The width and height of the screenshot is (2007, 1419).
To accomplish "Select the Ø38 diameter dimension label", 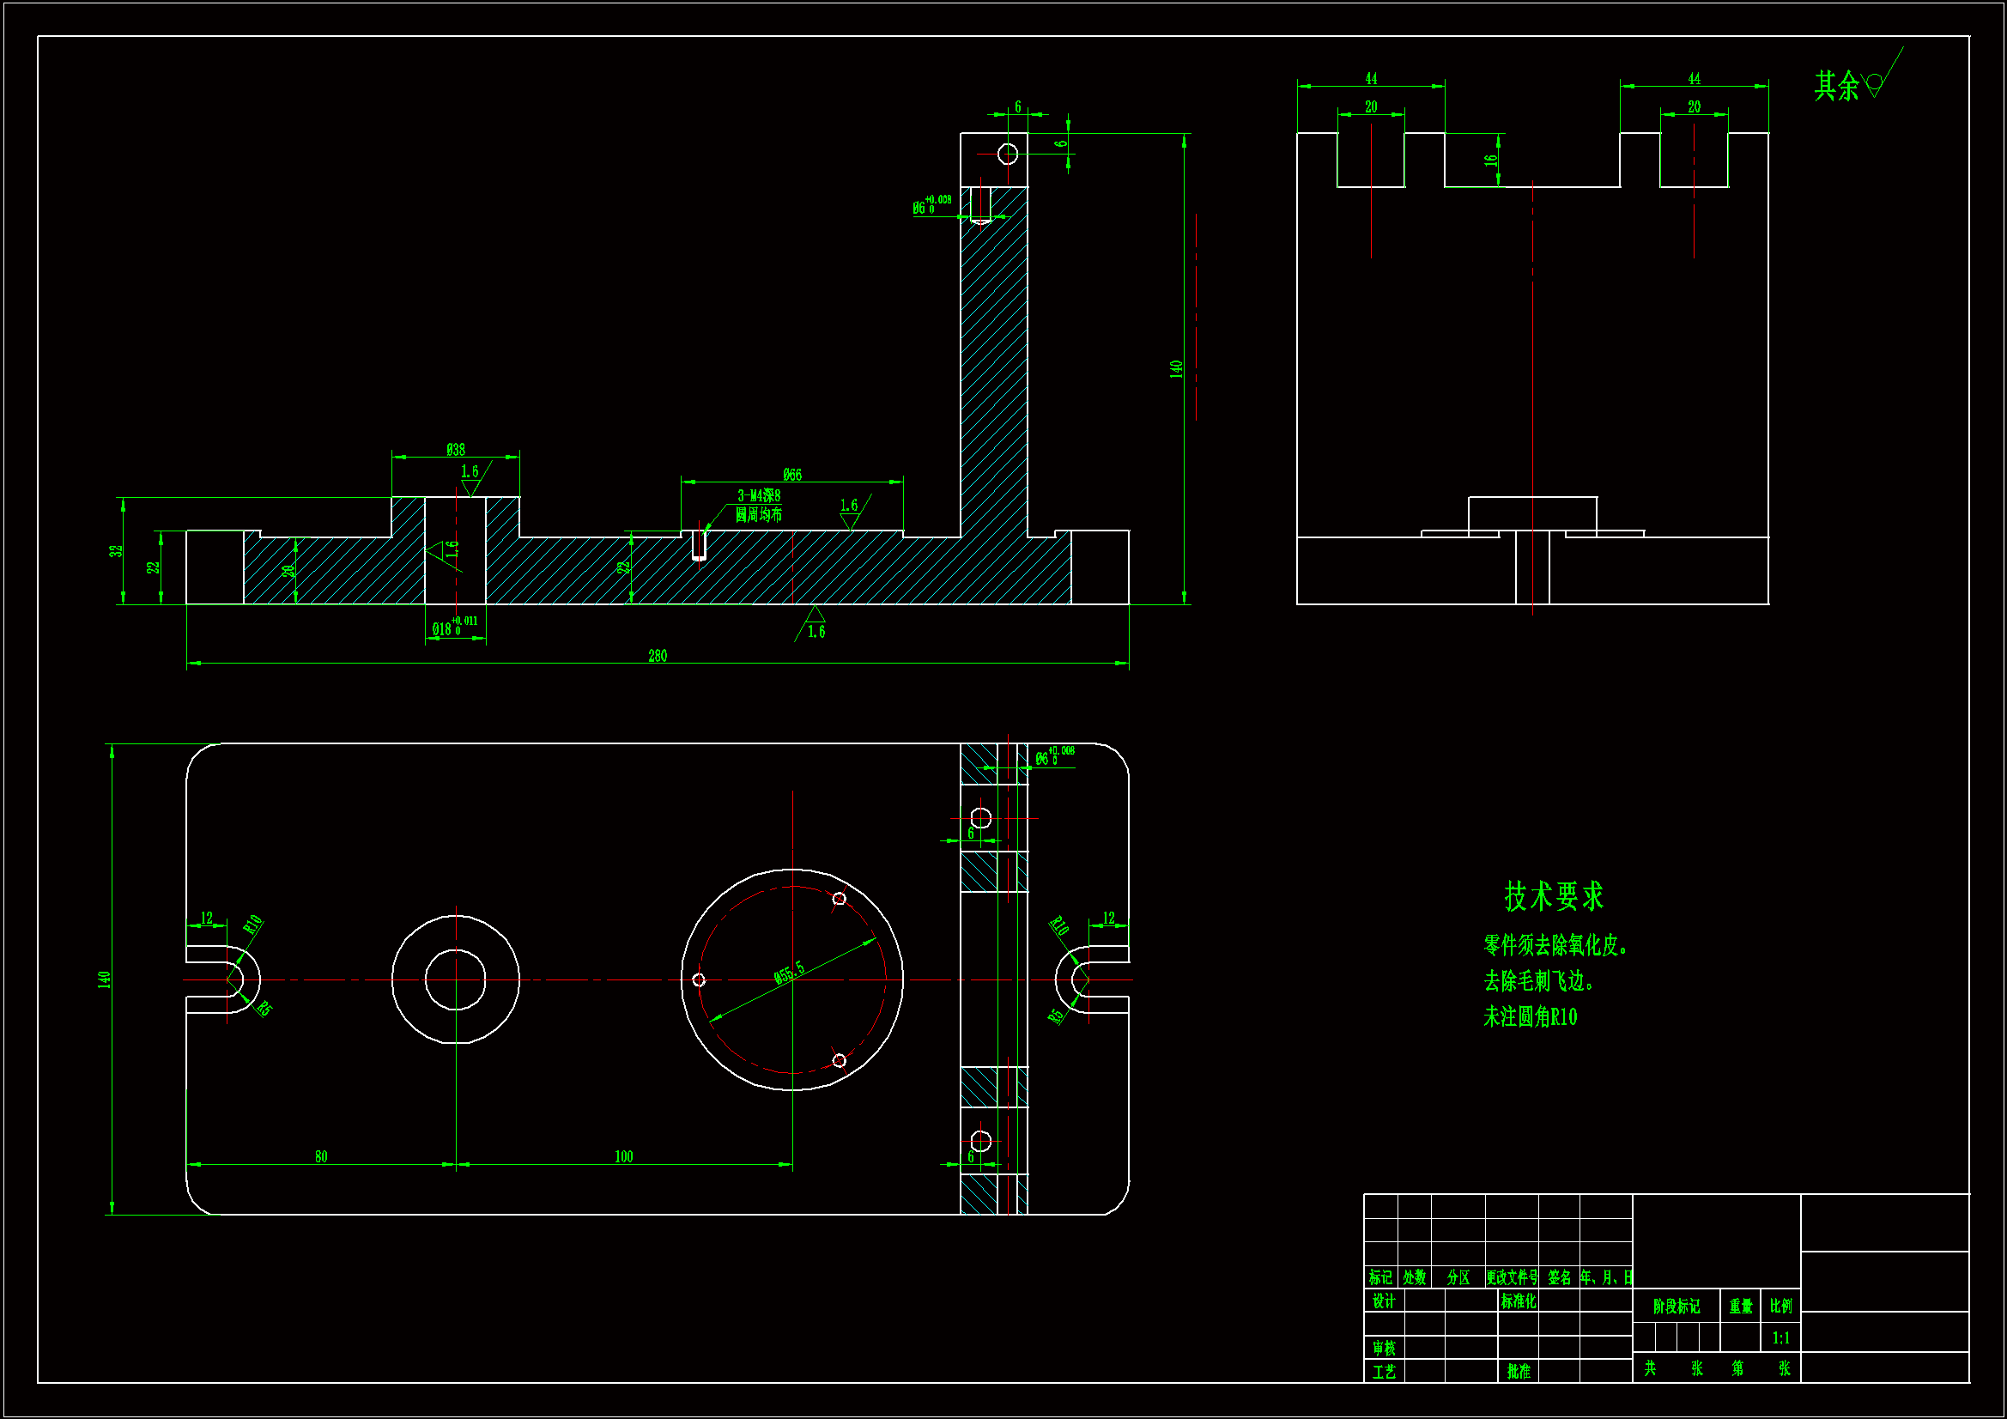I will pos(456,450).
